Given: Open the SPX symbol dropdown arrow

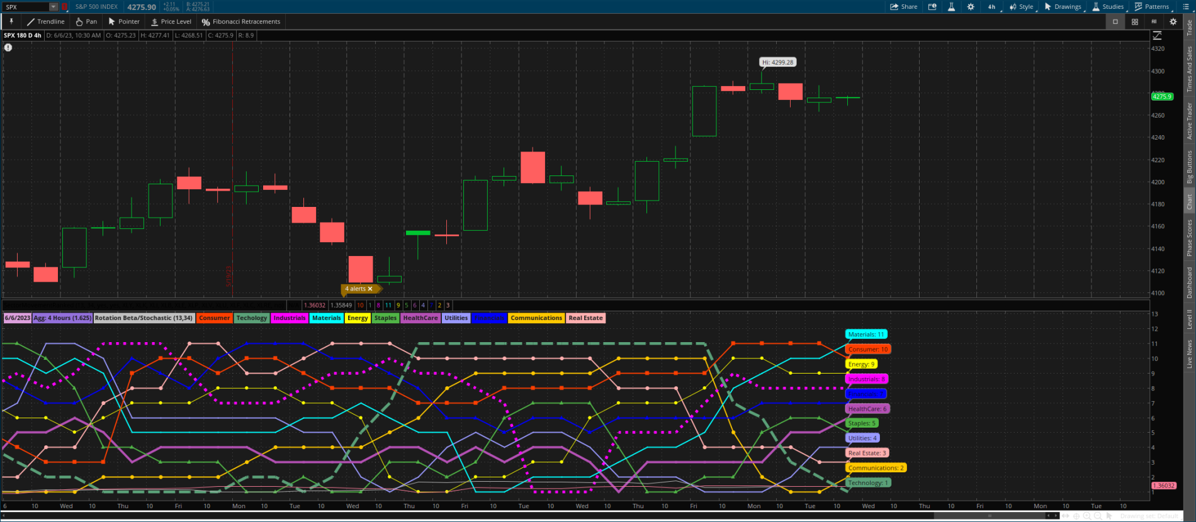Looking at the screenshot, I should tap(54, 7).
